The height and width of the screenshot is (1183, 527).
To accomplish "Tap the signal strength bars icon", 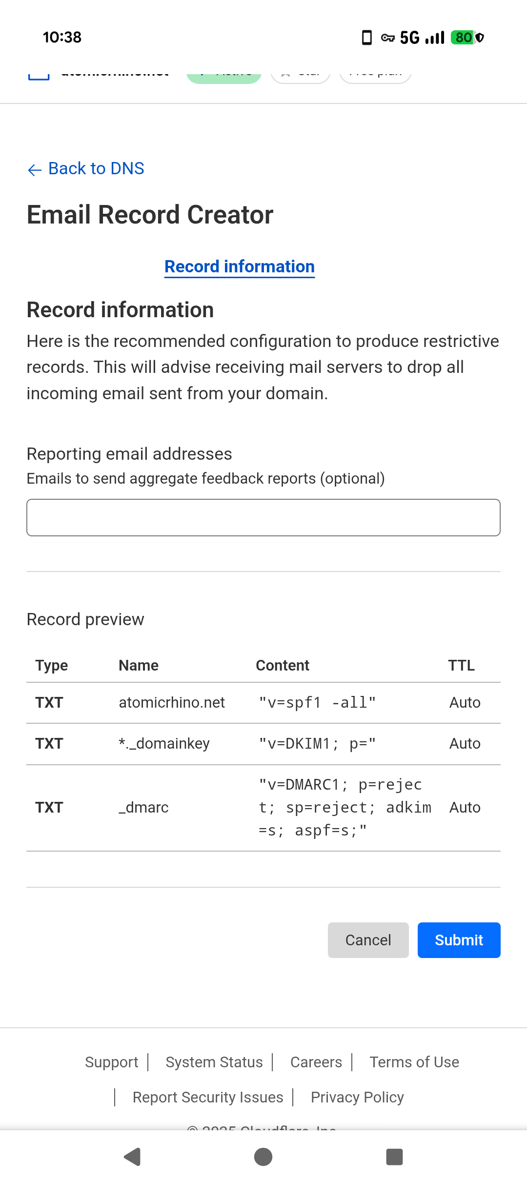I will pos(435,38).
